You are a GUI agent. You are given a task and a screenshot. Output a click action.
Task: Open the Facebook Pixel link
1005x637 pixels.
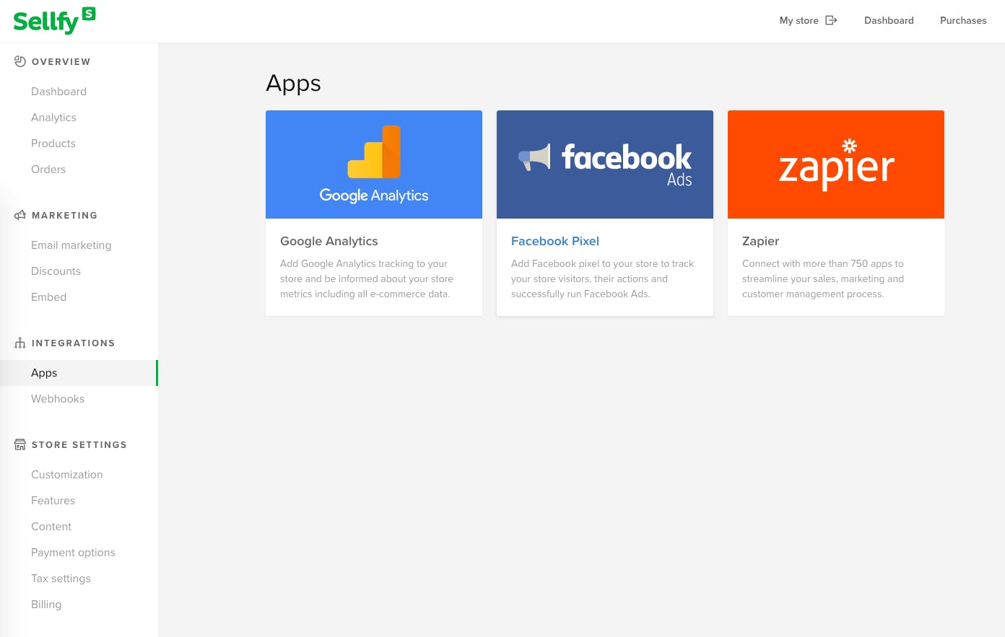click(555, 241)
